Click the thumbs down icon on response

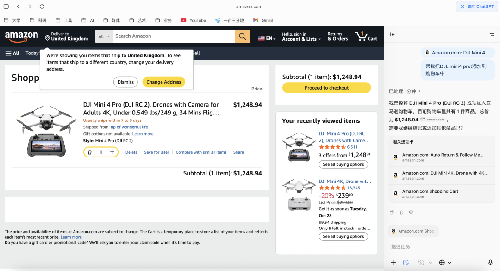click(x=411, y=212)
